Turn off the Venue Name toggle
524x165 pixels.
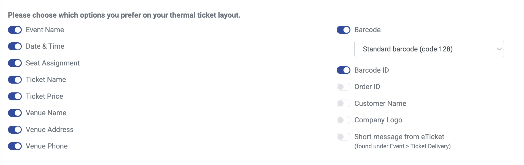tap(15, 113)
